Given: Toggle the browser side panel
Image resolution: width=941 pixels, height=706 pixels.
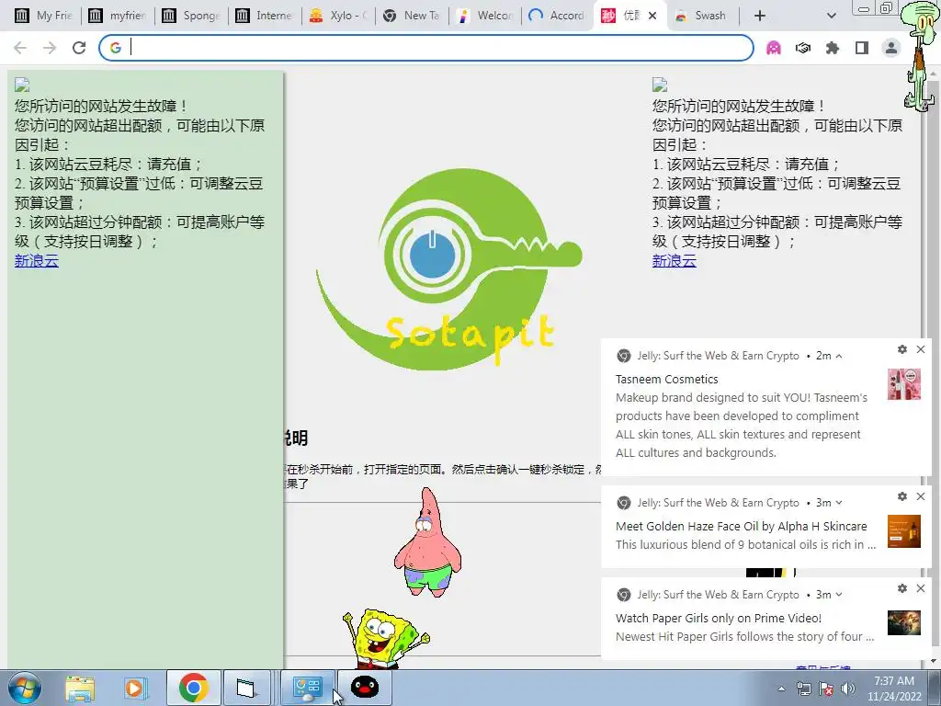Looking at the screenshot, I should click(x=862, y=48).
